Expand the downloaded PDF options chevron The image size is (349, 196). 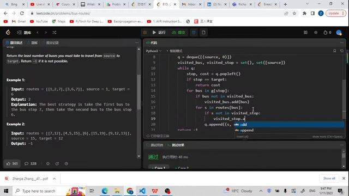tap(55, 179)
